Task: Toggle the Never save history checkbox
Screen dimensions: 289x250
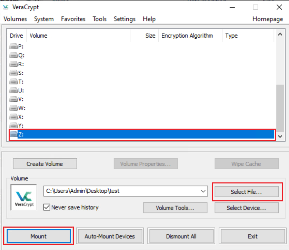Action: tap(47, 207)
